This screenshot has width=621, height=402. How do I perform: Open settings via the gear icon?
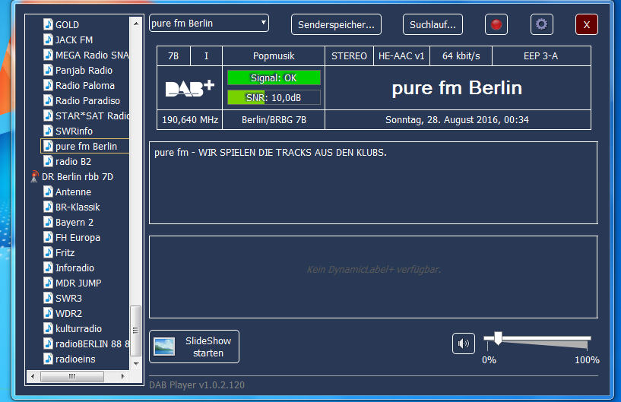coord(541,24)
